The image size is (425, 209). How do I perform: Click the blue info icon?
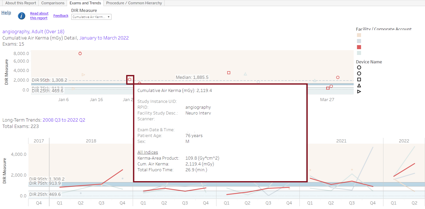[x=22, y=16]
